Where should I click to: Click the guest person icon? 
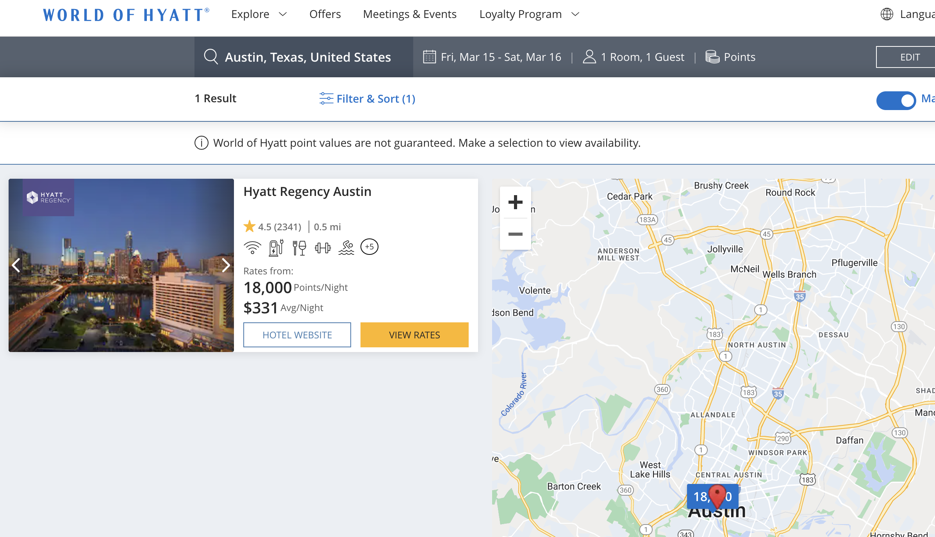point(589,57)
